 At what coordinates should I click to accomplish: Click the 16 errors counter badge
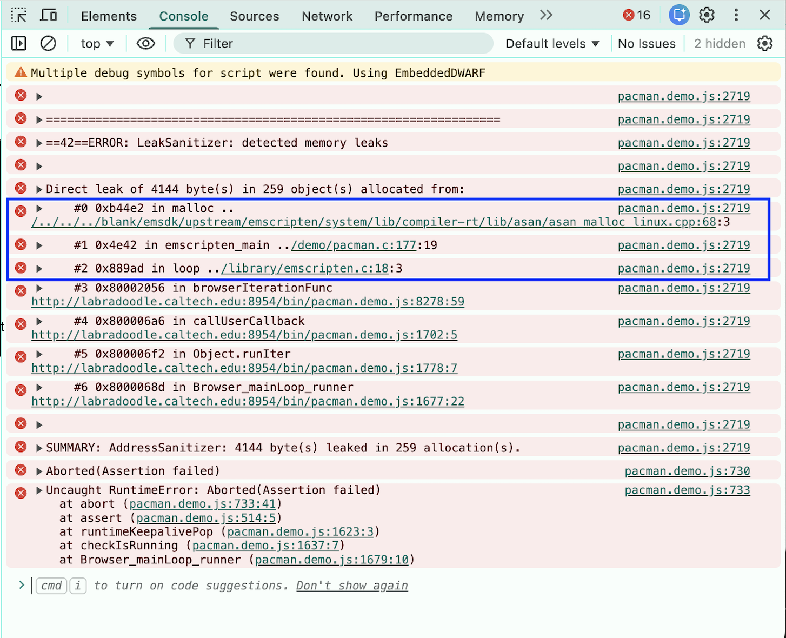[x=637, y=15]
